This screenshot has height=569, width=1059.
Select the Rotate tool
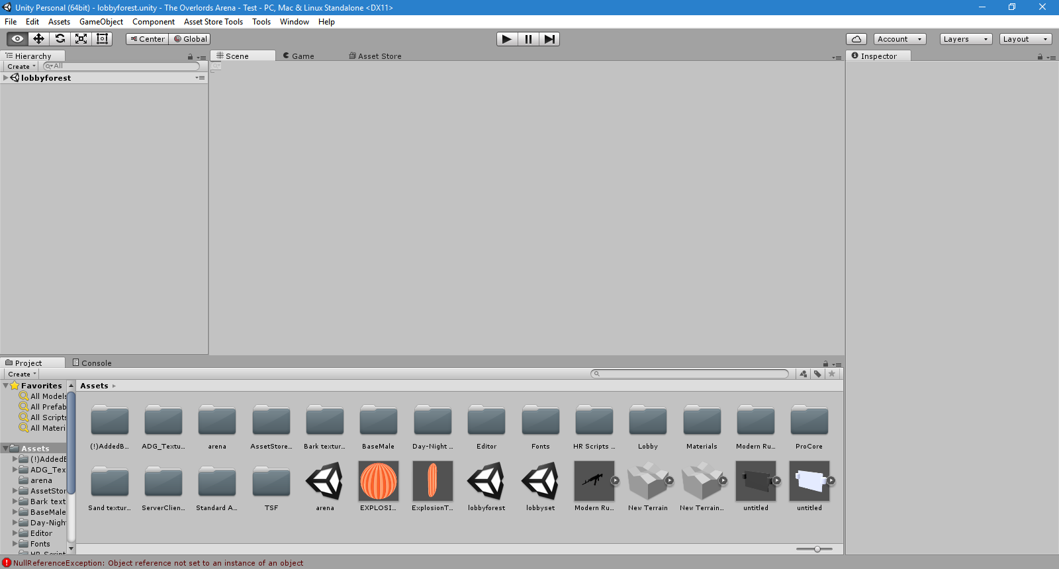60,39
